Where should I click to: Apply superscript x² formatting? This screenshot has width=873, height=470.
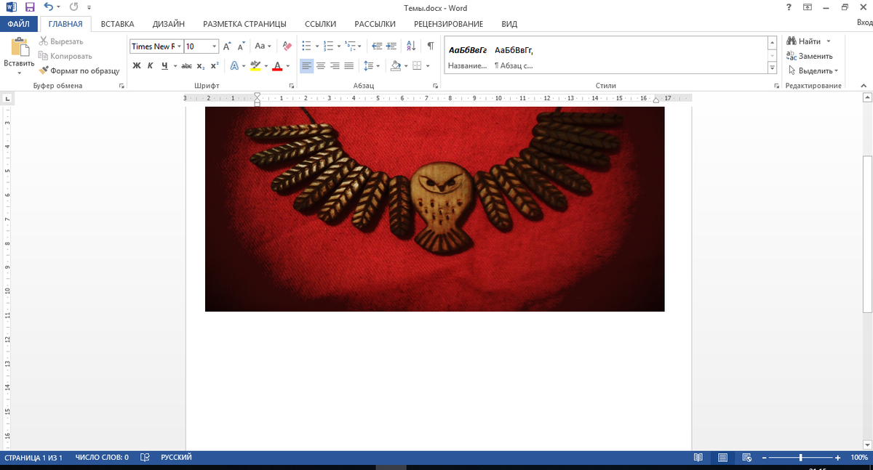214,65
